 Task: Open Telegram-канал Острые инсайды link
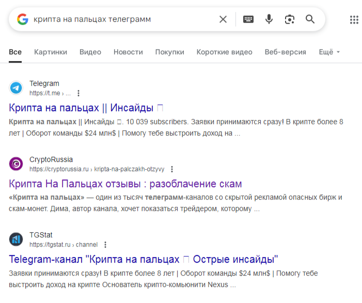(x=144, y=260)
